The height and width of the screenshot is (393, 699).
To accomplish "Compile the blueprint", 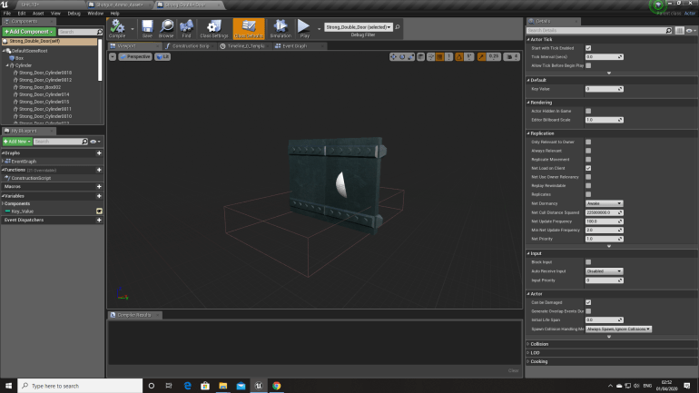I will [117, 28].
